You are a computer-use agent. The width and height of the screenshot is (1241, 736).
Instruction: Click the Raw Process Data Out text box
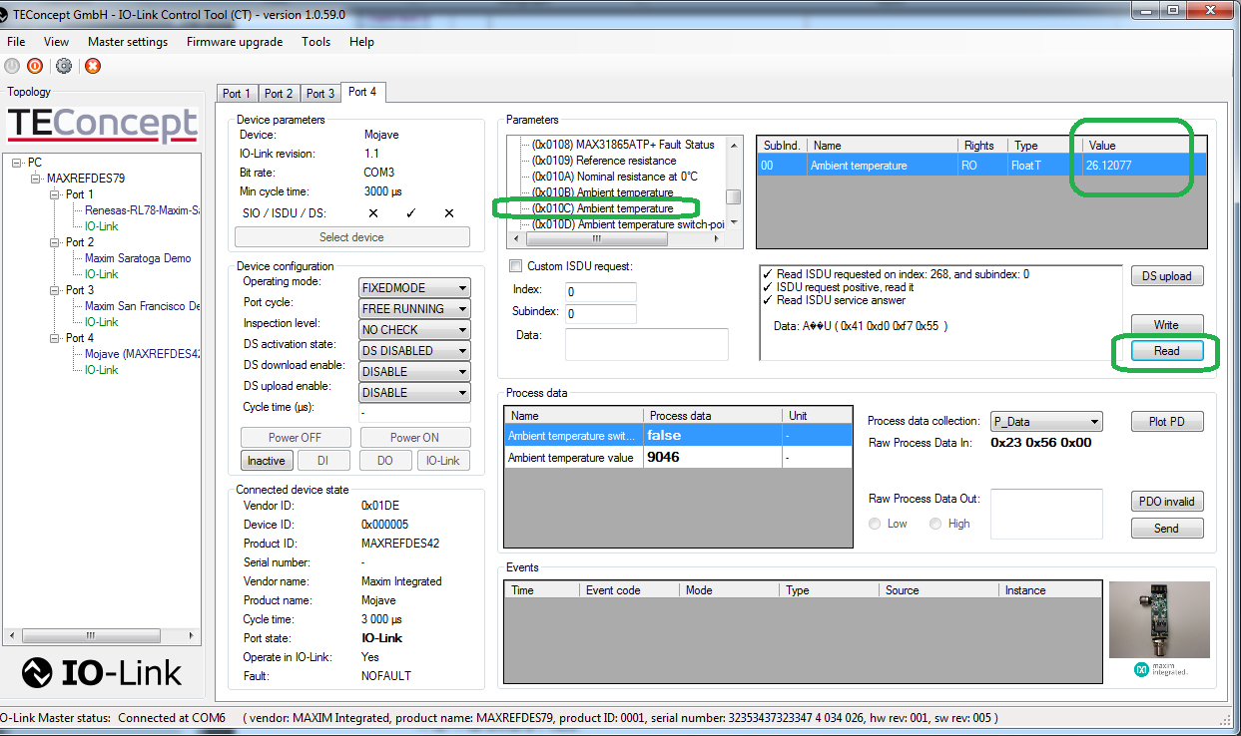tap(1046, 513)
